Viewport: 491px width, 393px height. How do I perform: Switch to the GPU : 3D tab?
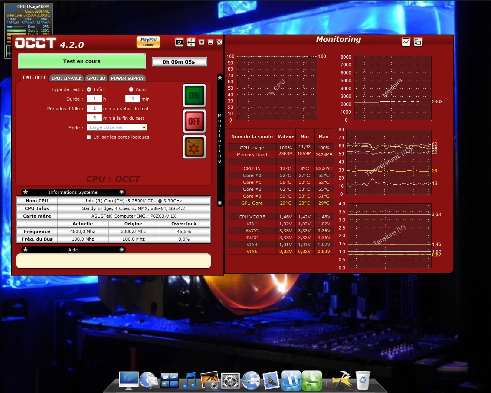96,78
